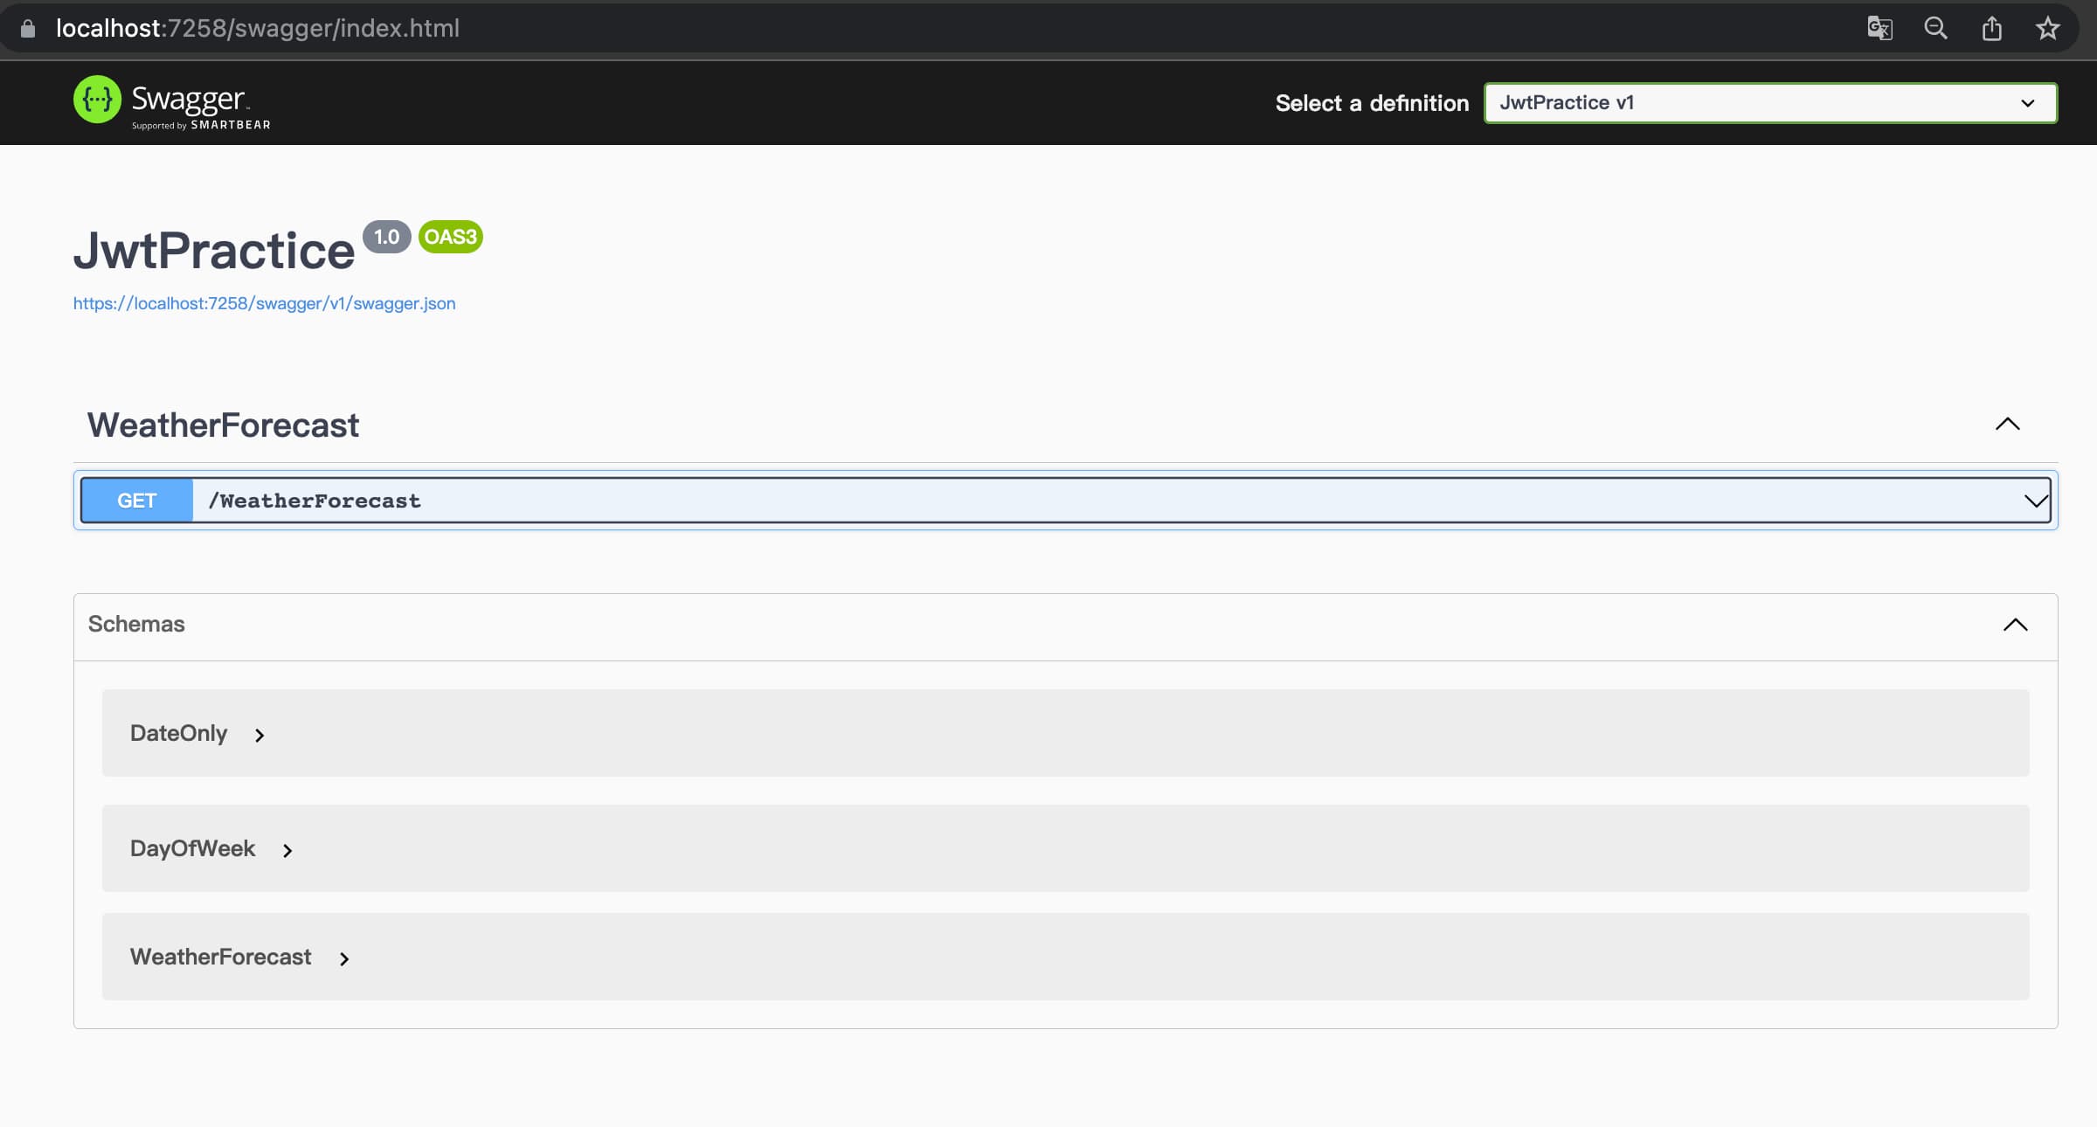Collapse the WeatherForecast section with its chevron
Image resolution: width=2097 pixels, height=1127 pixels.
pyautogui.click(x=2007, y=425)
